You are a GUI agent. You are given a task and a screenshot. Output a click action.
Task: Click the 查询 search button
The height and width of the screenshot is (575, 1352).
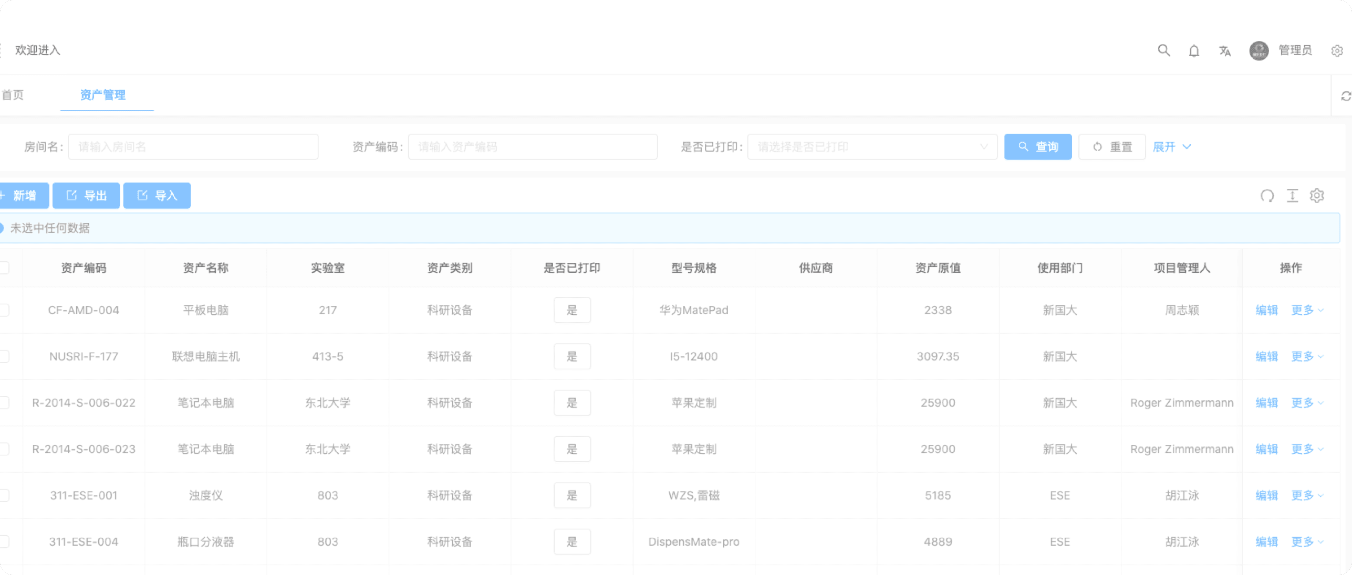1037,147
